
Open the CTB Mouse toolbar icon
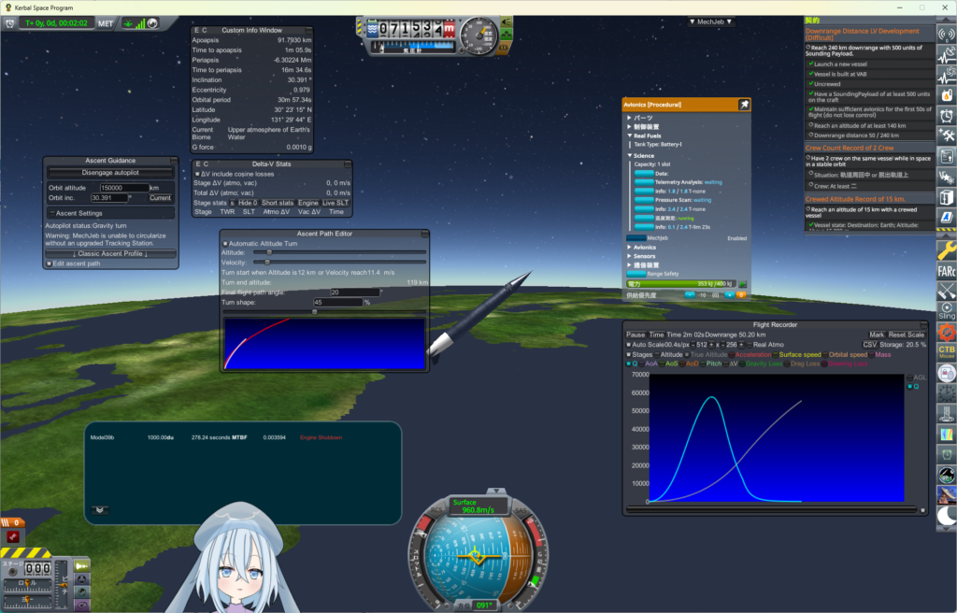[946, 351]
